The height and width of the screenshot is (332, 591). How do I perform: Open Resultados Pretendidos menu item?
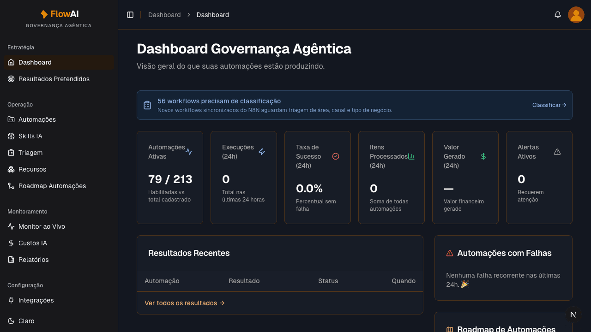[59, 79]
